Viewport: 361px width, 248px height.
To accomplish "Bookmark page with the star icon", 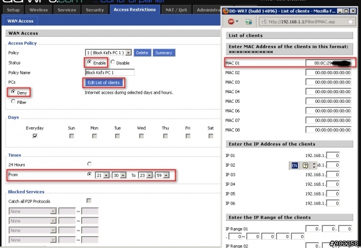I will pos(350,21).
